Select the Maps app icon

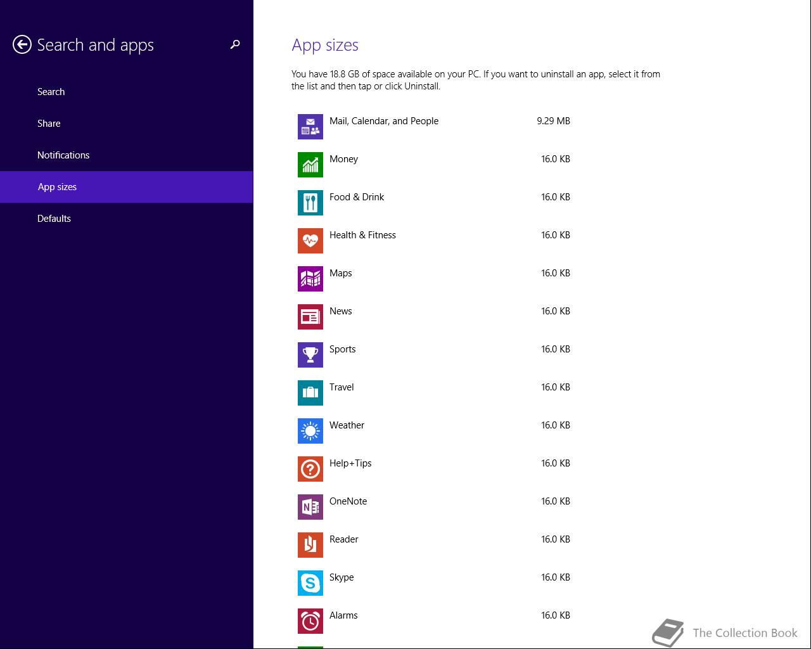pyautogui.click(x=310, y=279)
